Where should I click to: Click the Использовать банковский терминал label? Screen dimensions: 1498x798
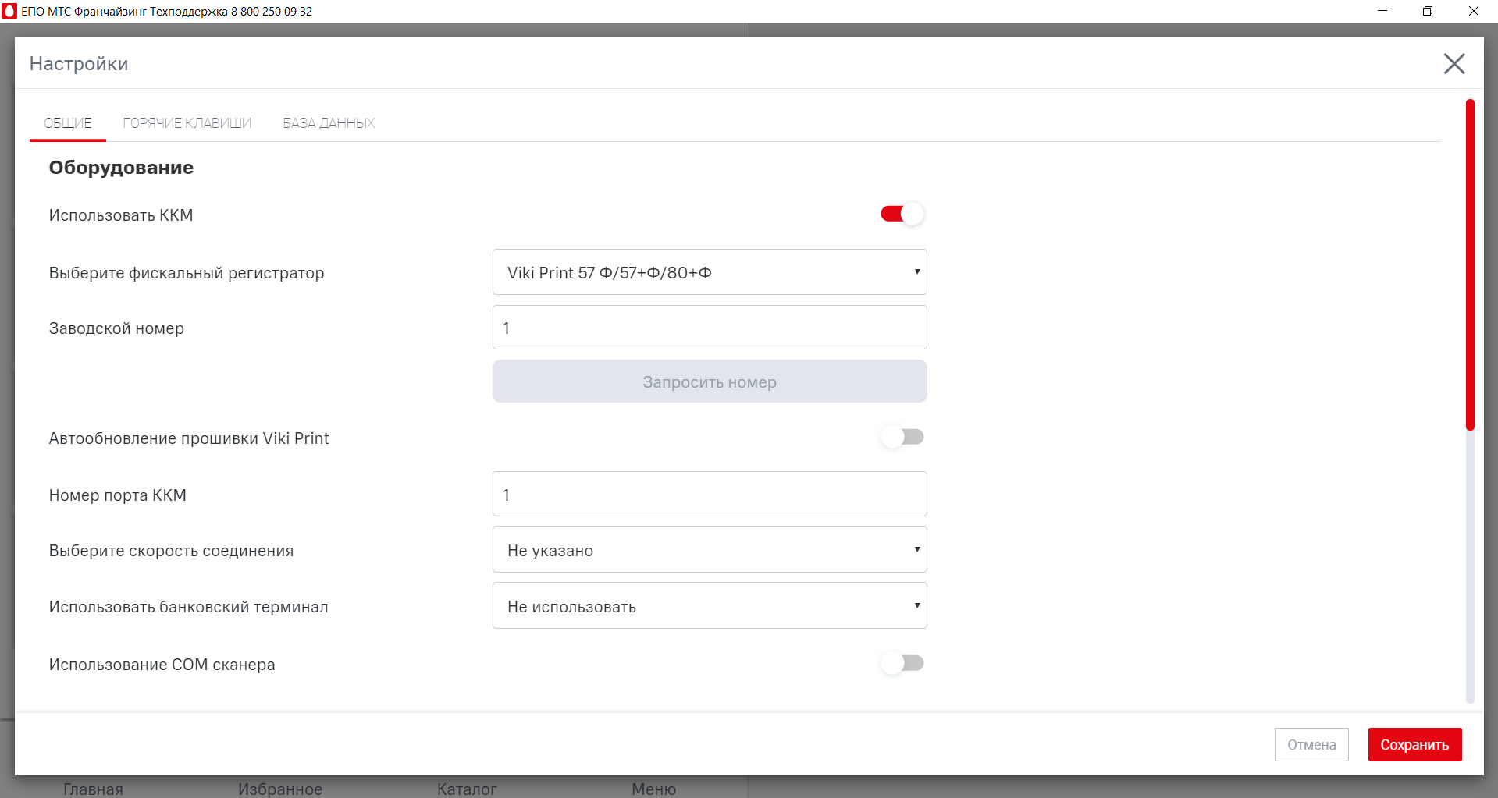(x=188, y=607)
